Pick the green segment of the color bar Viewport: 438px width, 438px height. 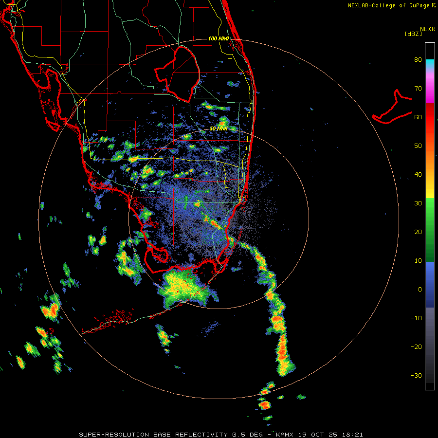(x=430, y=230)
